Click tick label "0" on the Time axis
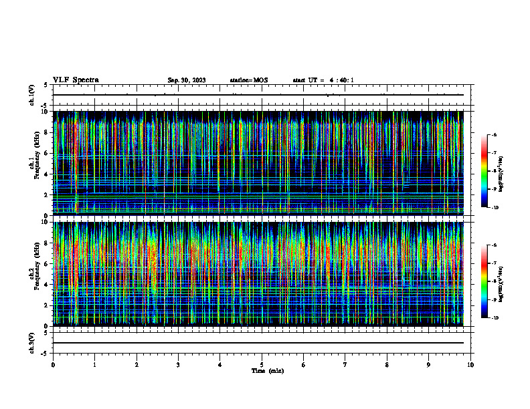The image size is (530, 409). [53, 365]
